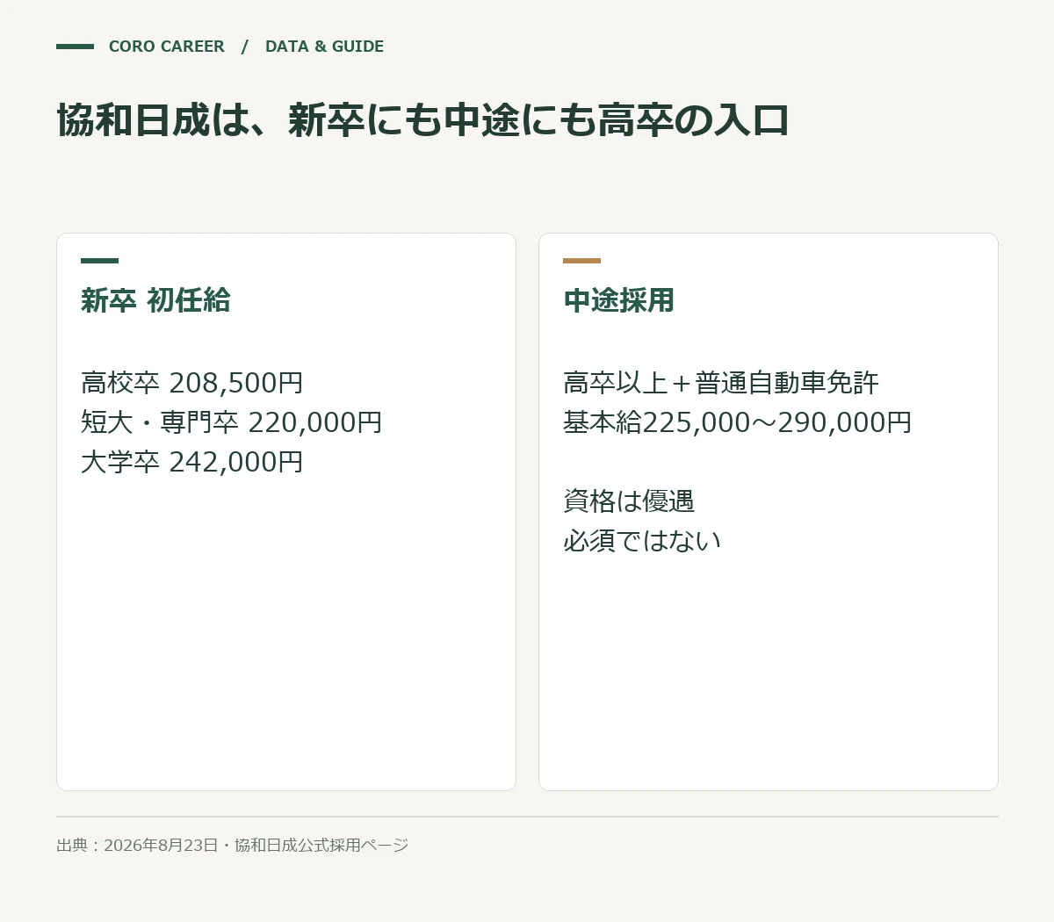This screenshot has height=922, width=1054.
Task: Click the line 大学卒 242,000円
Action: (x=192, y=462)
